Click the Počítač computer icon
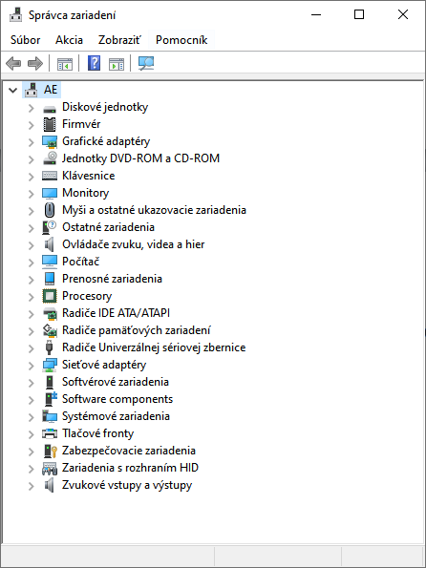426x568 pixels. (x=50, y=262)
